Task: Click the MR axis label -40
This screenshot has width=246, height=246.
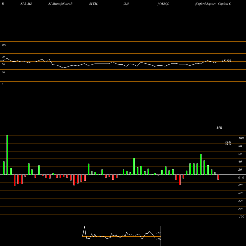Action: pos(240,193)
